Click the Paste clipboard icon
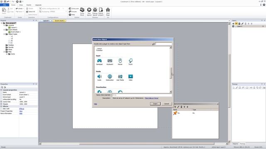266x149 pixels. [4, 10]
